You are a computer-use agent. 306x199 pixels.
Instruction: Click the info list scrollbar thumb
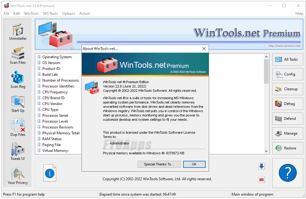266,71
